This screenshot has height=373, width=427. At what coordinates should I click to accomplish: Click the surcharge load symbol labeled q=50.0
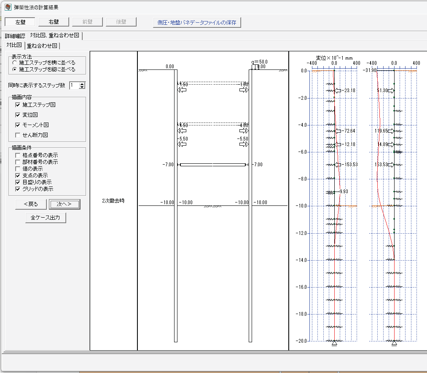[x=255, y=67]
